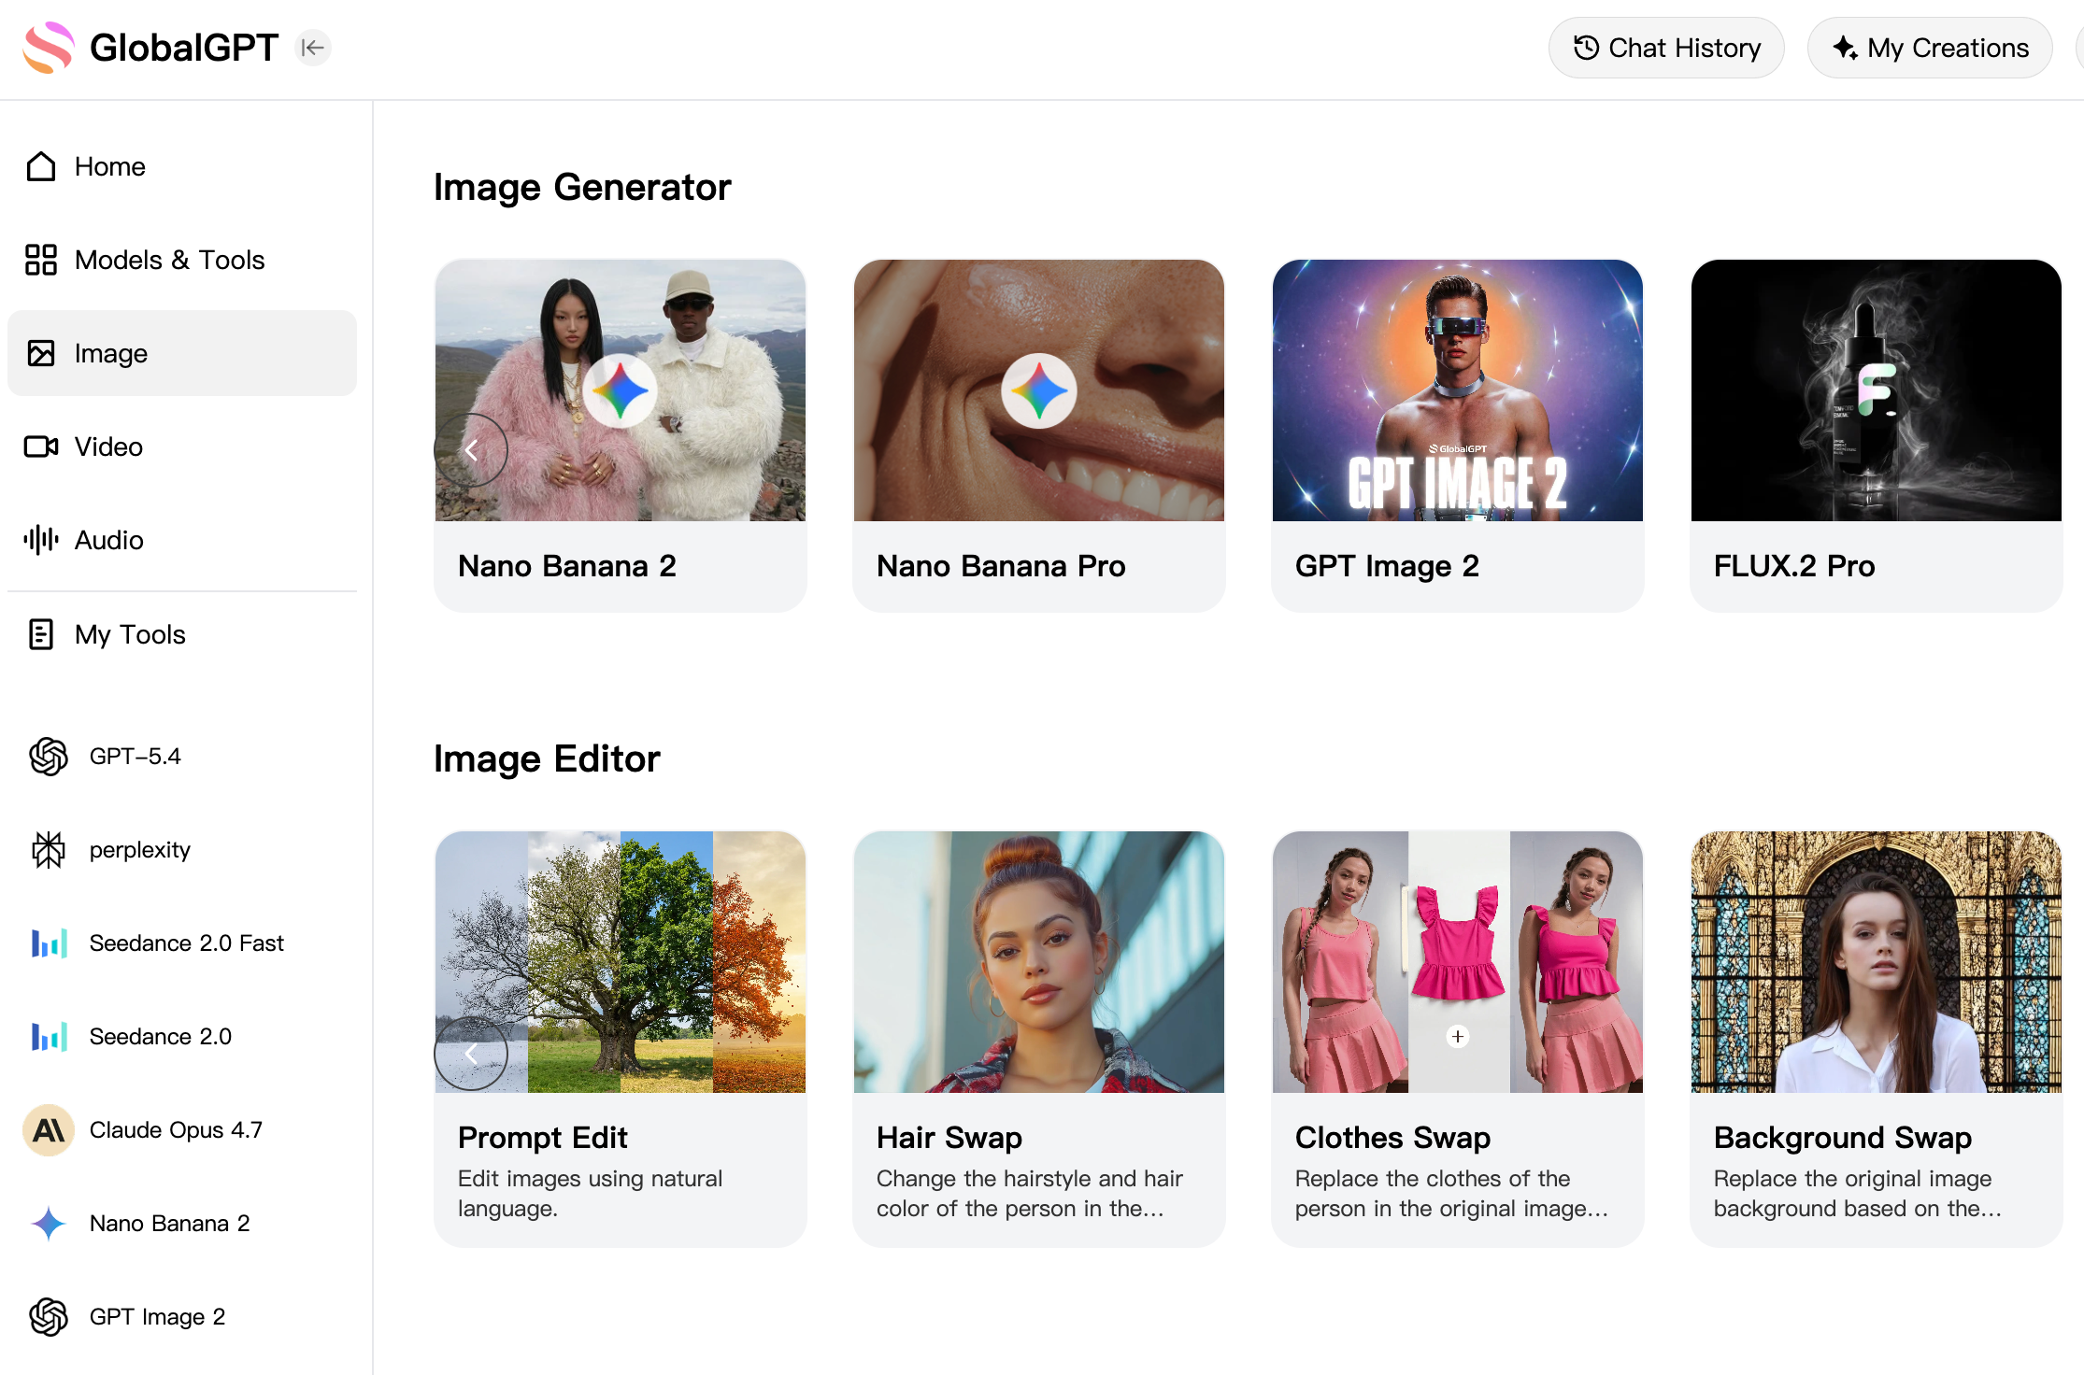Open Chat History

(1666, 48)
